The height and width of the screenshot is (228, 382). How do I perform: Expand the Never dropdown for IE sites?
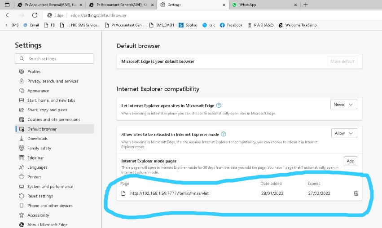coord(343,105)
